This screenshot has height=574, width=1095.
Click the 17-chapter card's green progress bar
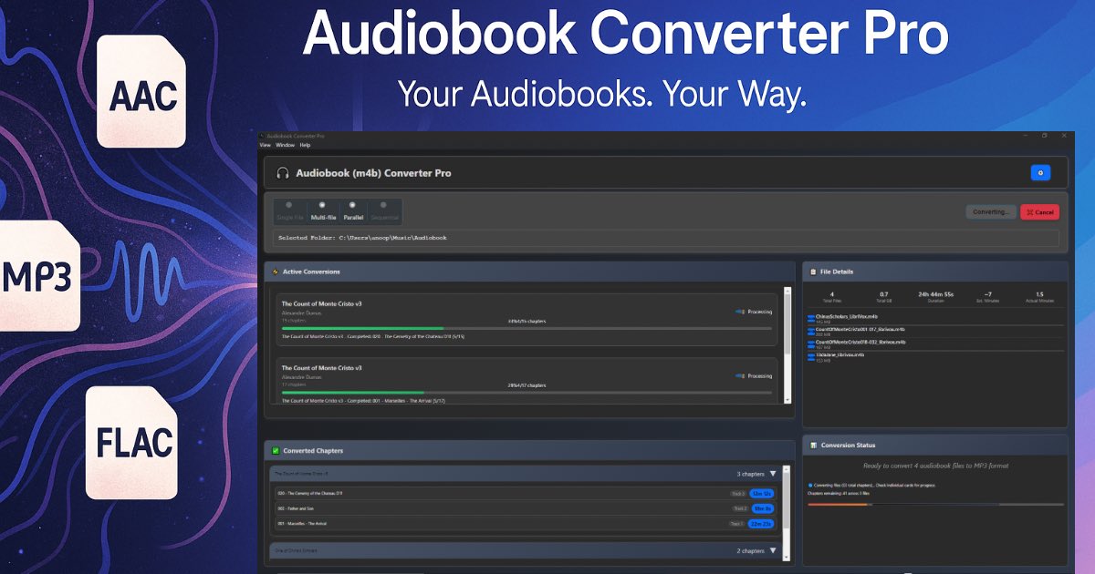pyautogui.click(x=353, y=392)
